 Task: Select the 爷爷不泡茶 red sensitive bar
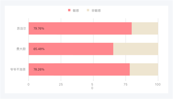click(x=79, y=69)
